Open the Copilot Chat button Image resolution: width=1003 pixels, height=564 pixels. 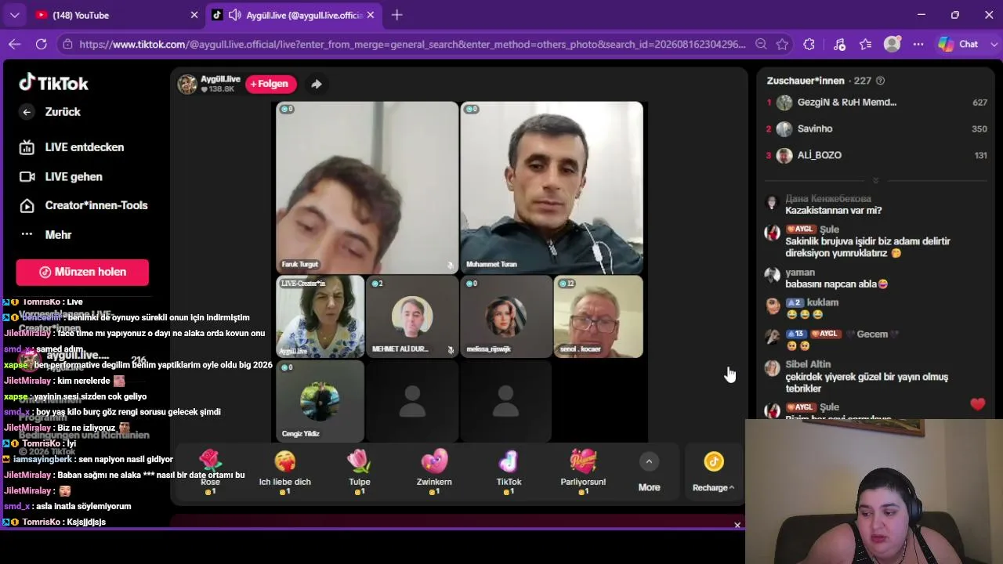(x=959, y=45)
